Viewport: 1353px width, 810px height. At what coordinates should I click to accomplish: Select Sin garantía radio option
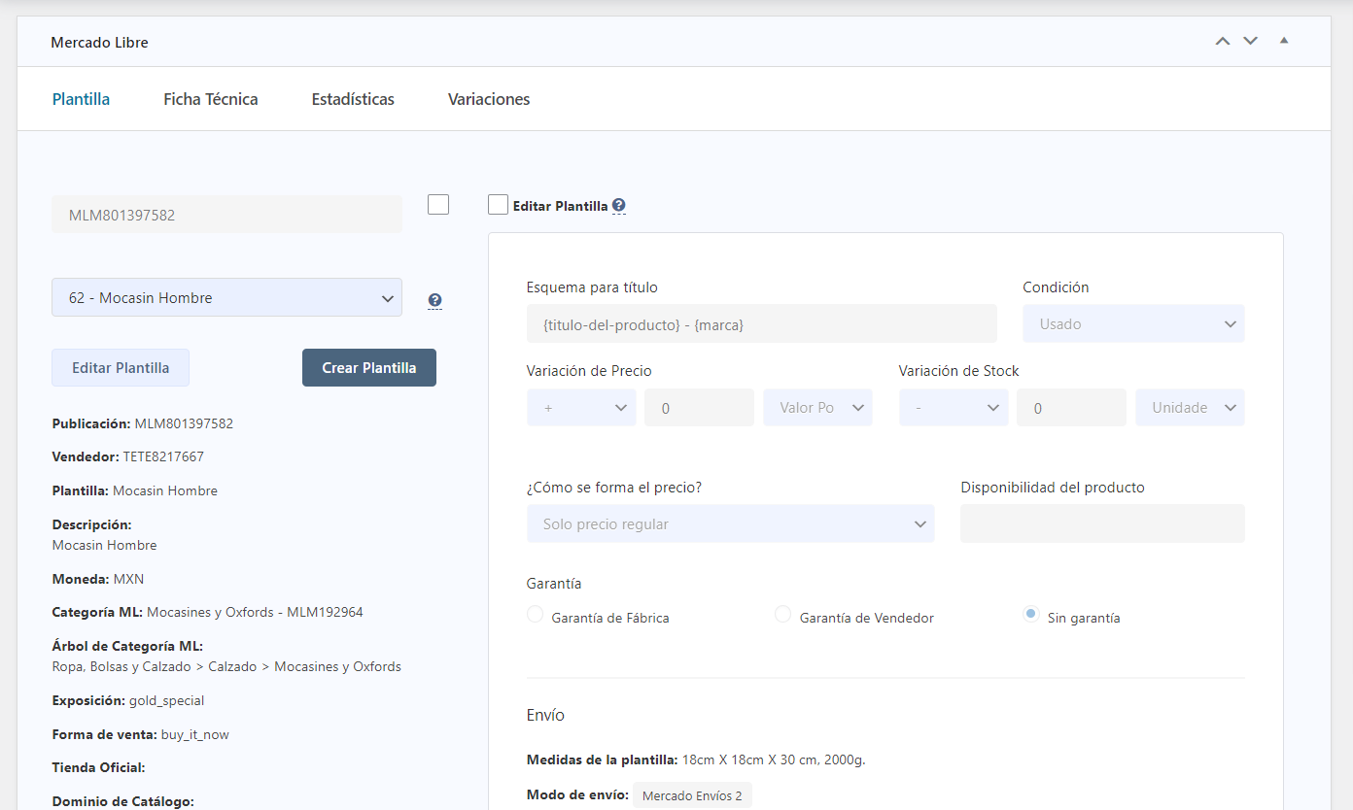pos(1031,614)
